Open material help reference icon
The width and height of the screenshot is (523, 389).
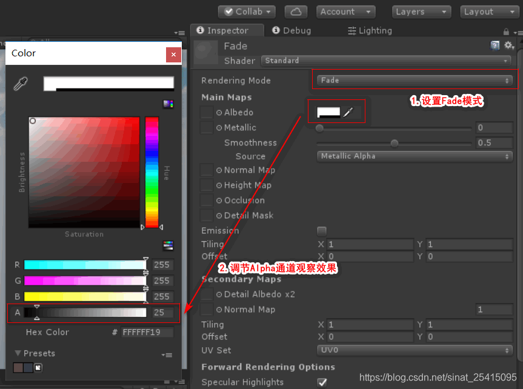pos(495,45)
